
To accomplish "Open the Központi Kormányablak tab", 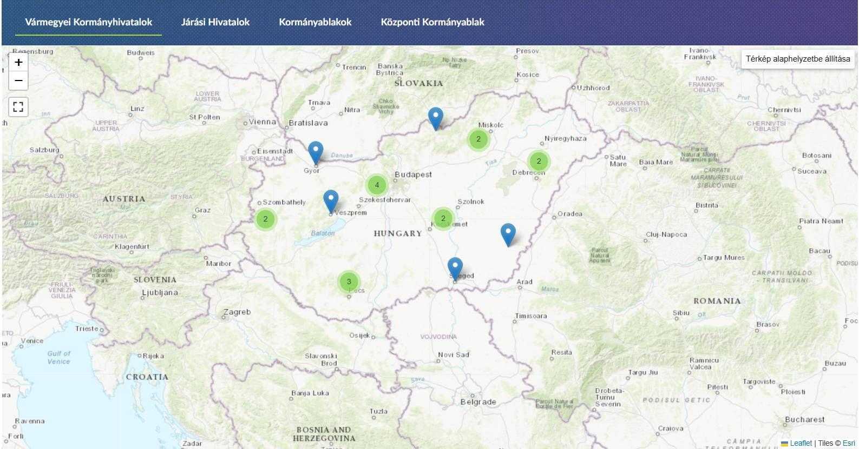I will coord(432,22).
